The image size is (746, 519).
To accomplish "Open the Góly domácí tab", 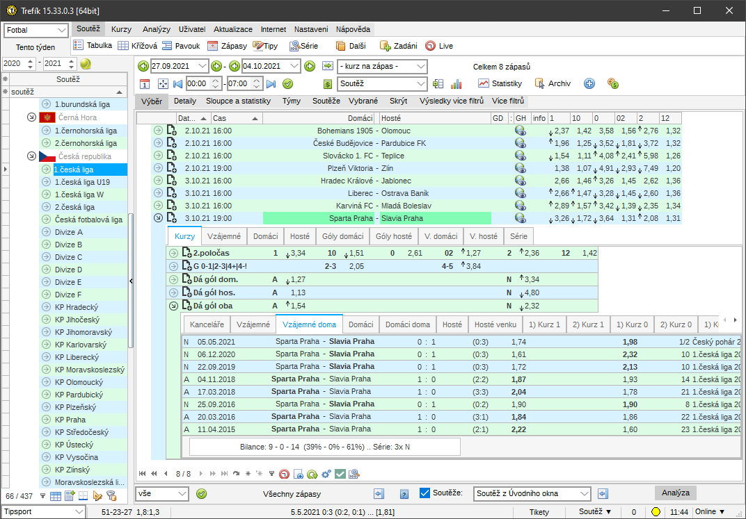I will 342,236.
